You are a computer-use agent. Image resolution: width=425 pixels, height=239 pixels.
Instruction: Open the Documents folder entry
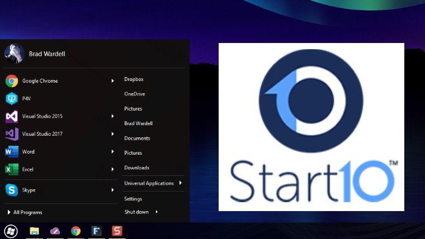(x=137, y=138)
